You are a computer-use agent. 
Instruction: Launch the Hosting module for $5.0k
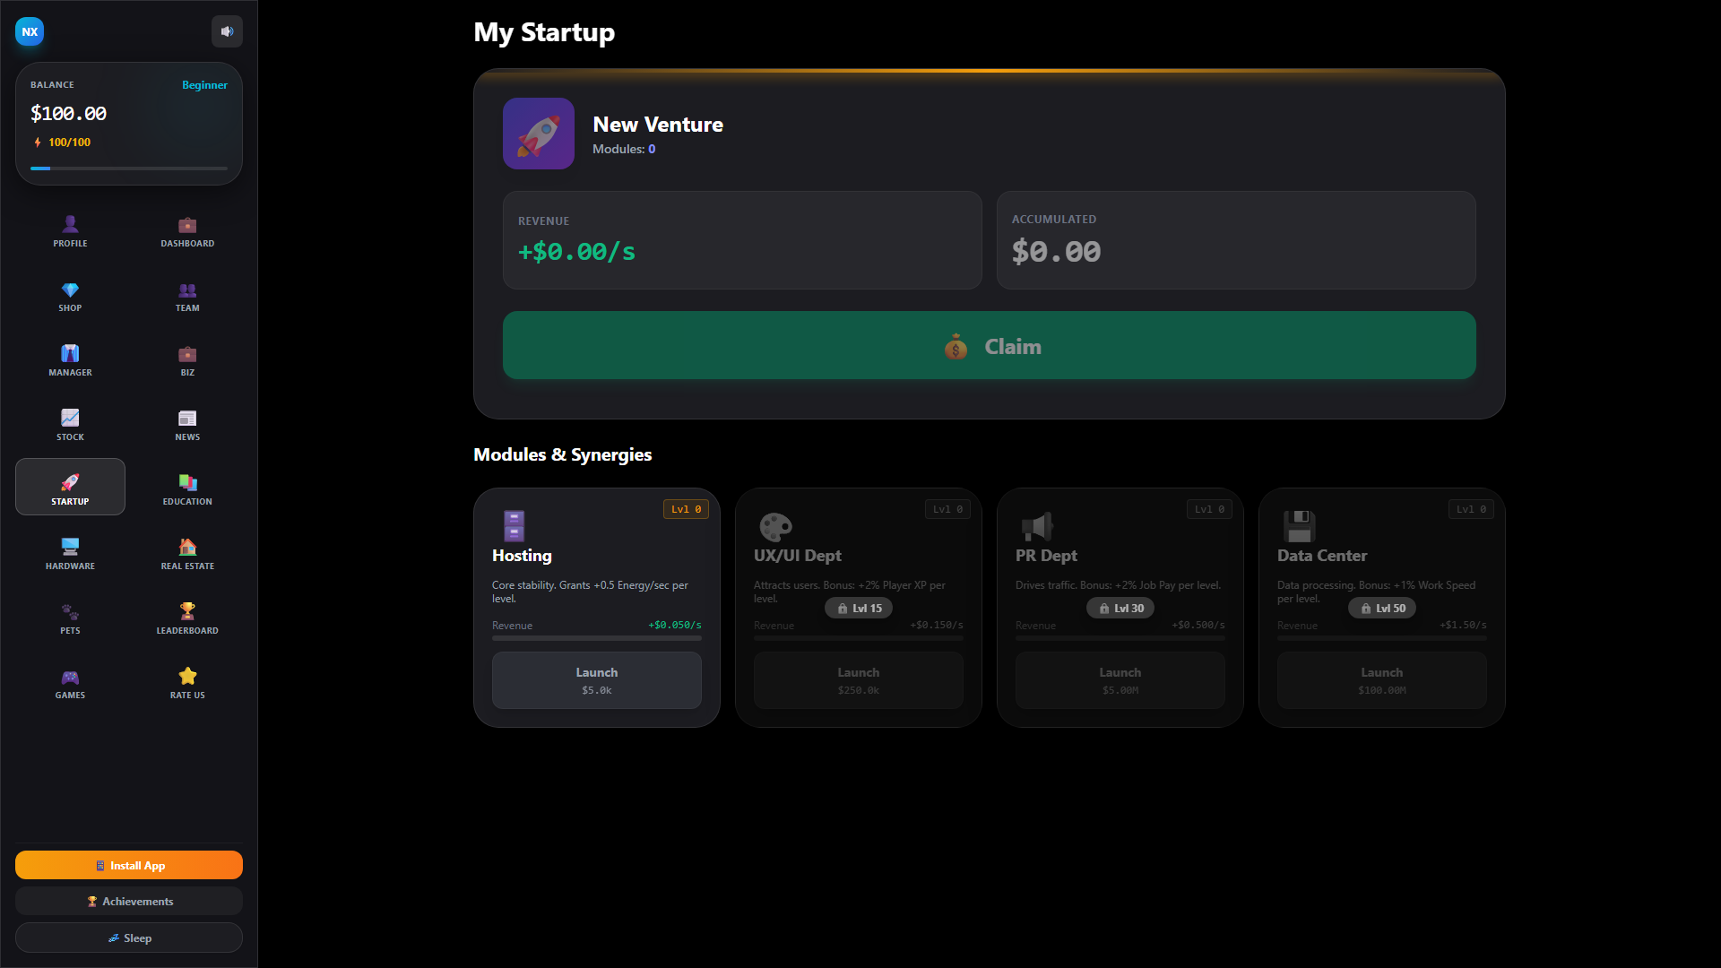tap(596, 679)
